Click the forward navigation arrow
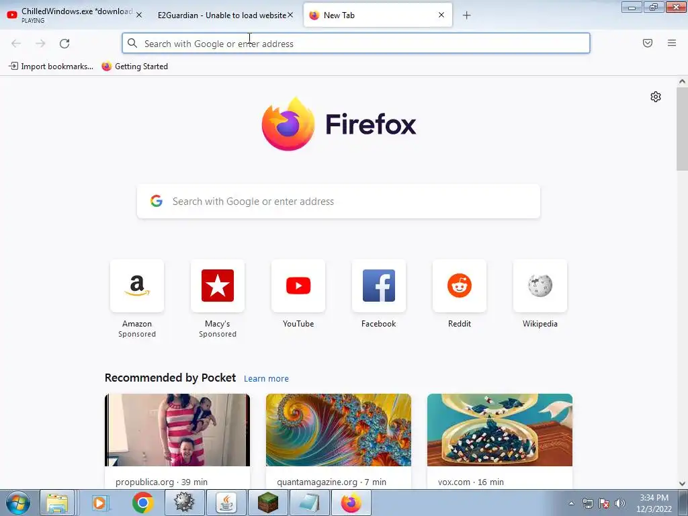Image resolution: width=688 pixels, height=516 pixels. point(40,44)
